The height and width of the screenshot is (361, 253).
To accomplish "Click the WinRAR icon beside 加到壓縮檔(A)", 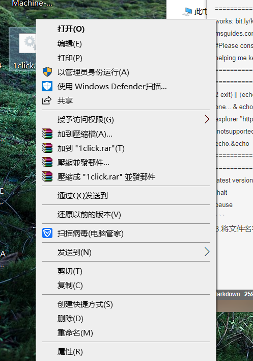I will click(x=47, y=134).
